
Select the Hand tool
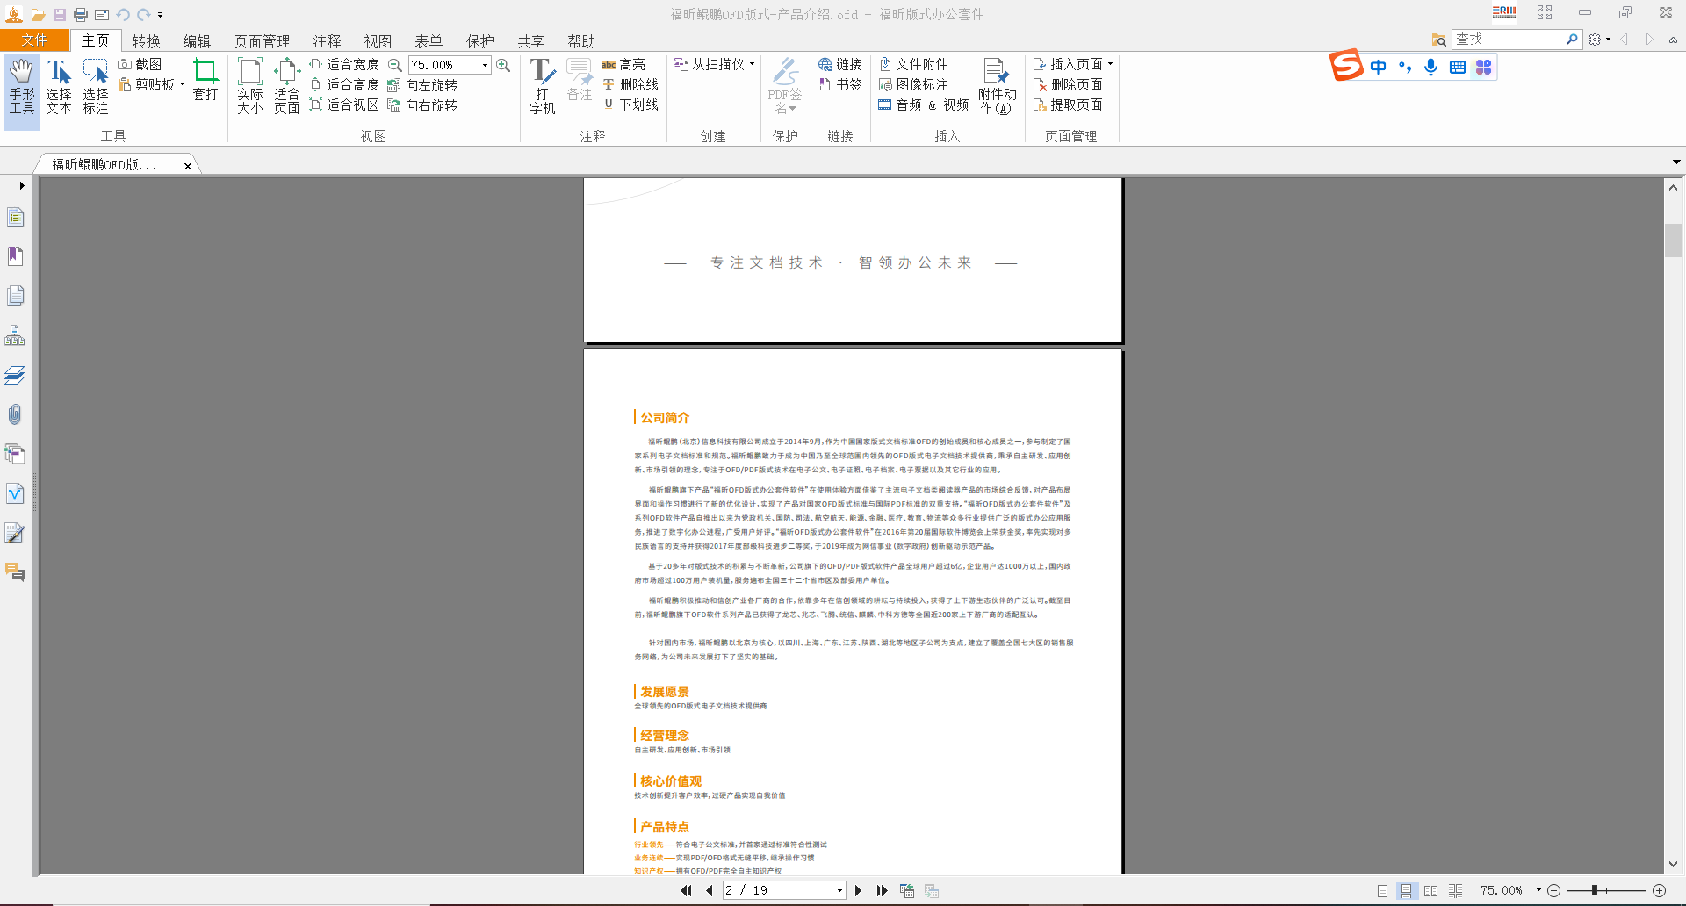(21, 86)
